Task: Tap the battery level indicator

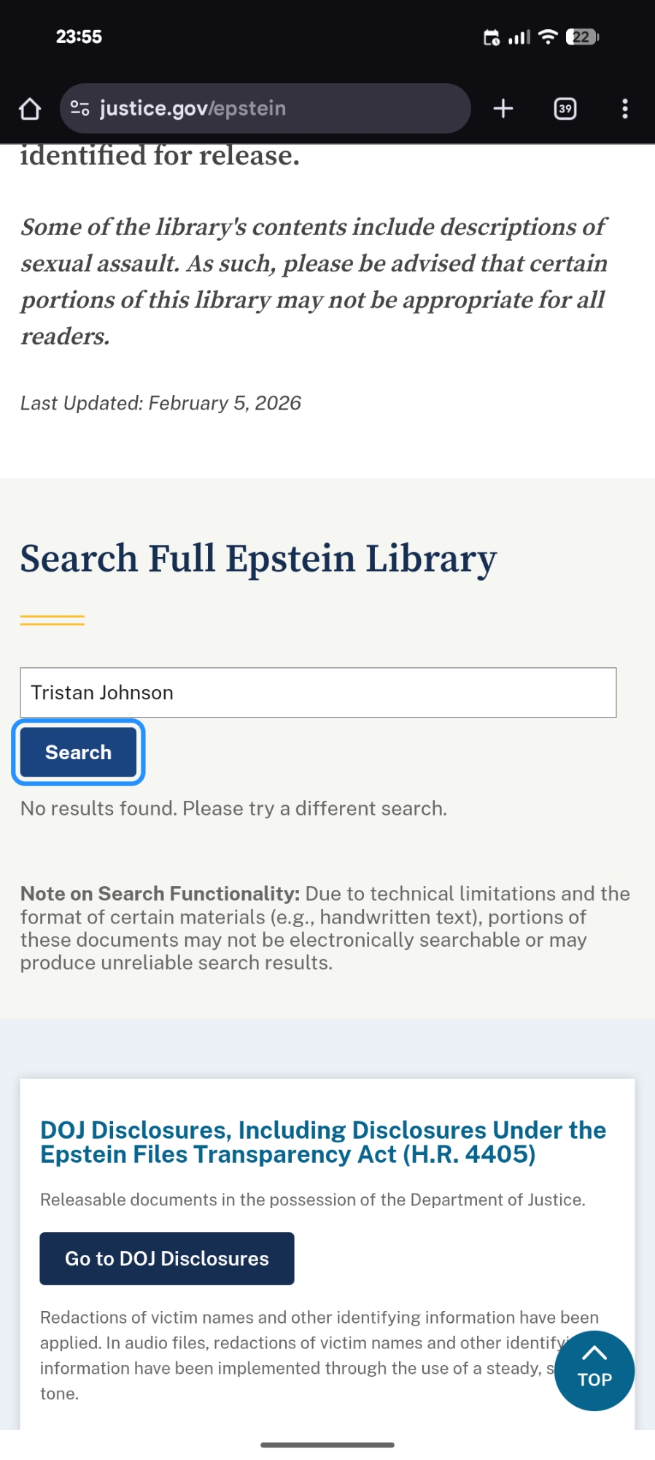Action: pos(582,36)
